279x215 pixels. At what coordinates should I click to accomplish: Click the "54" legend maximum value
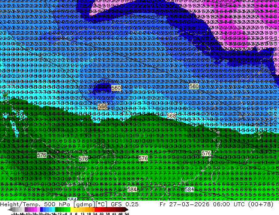point(127,214)
